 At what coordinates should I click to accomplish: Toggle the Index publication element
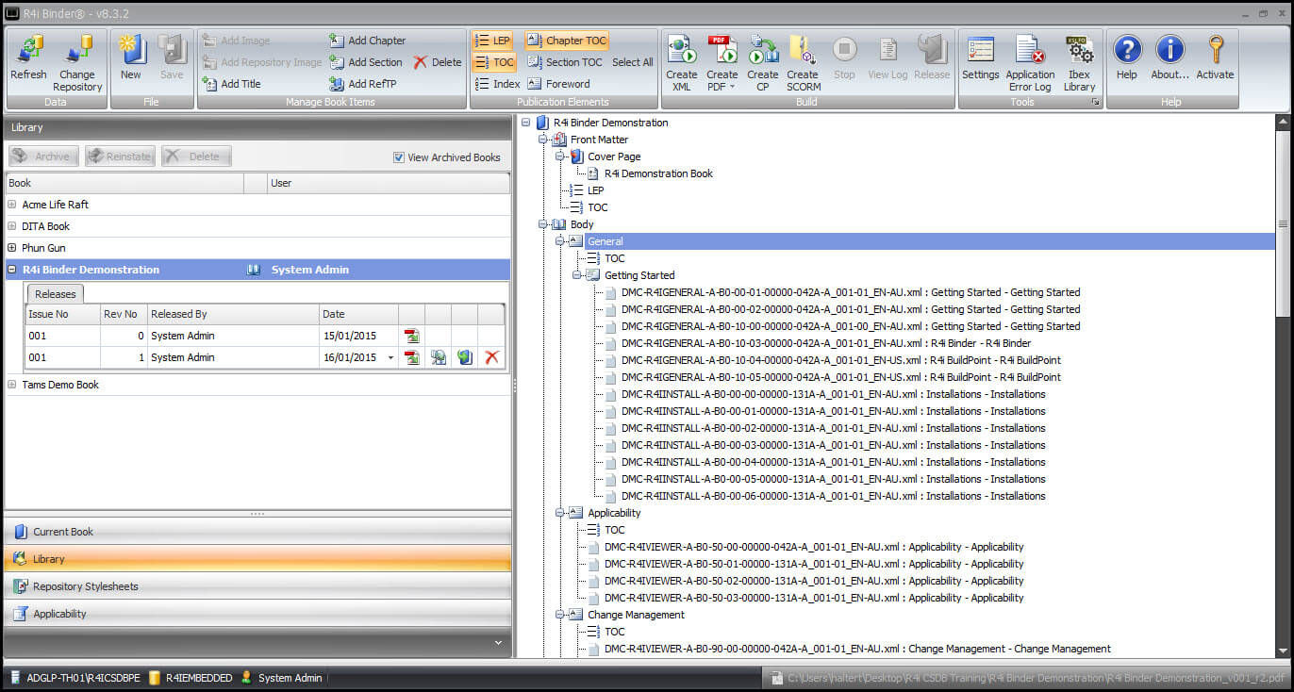[497, 84]
